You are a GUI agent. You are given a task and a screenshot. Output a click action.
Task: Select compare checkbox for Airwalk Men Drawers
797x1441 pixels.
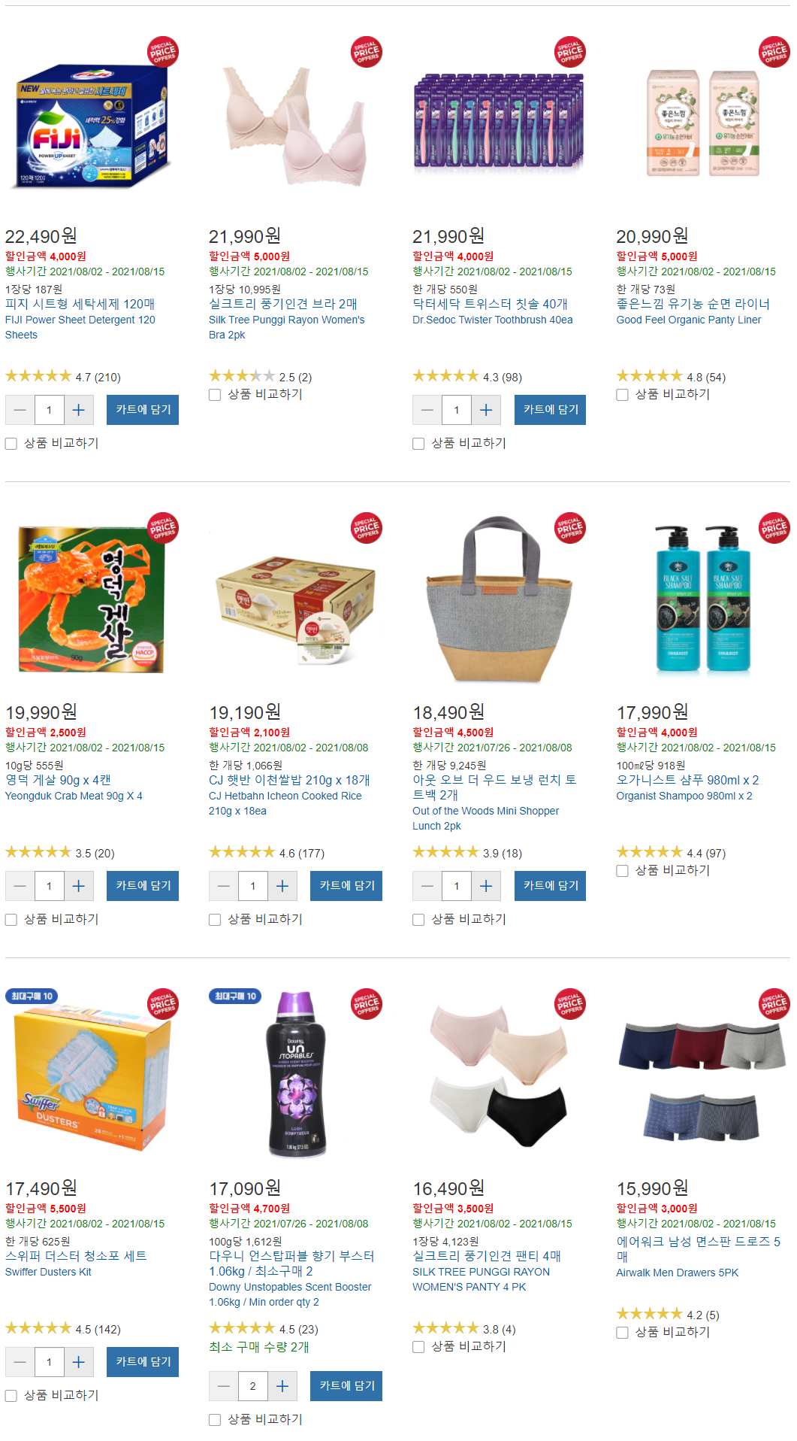tap(622, 1333)
